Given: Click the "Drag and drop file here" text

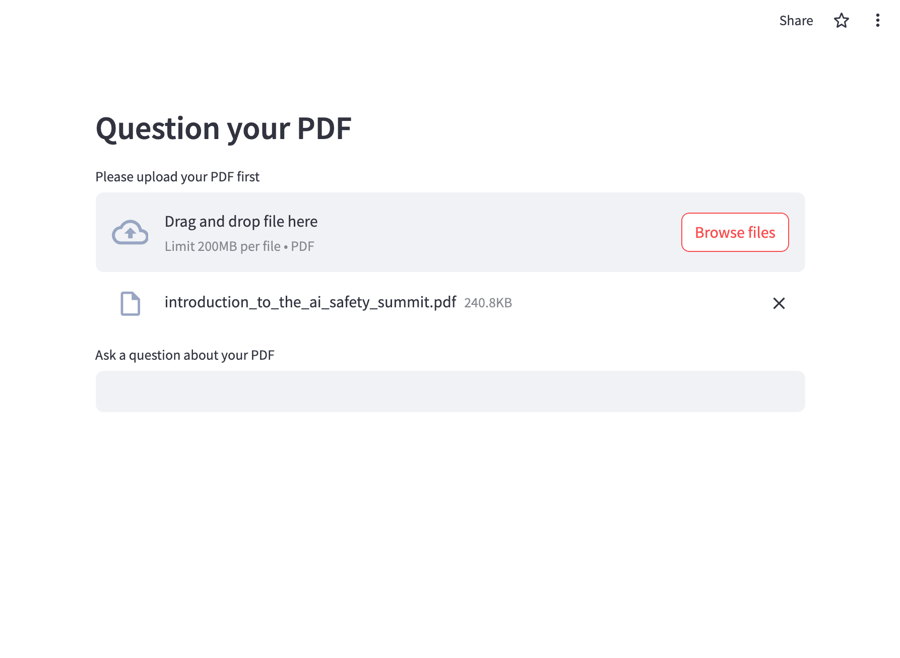Looking at the screenshot, I should click(241, 222).
